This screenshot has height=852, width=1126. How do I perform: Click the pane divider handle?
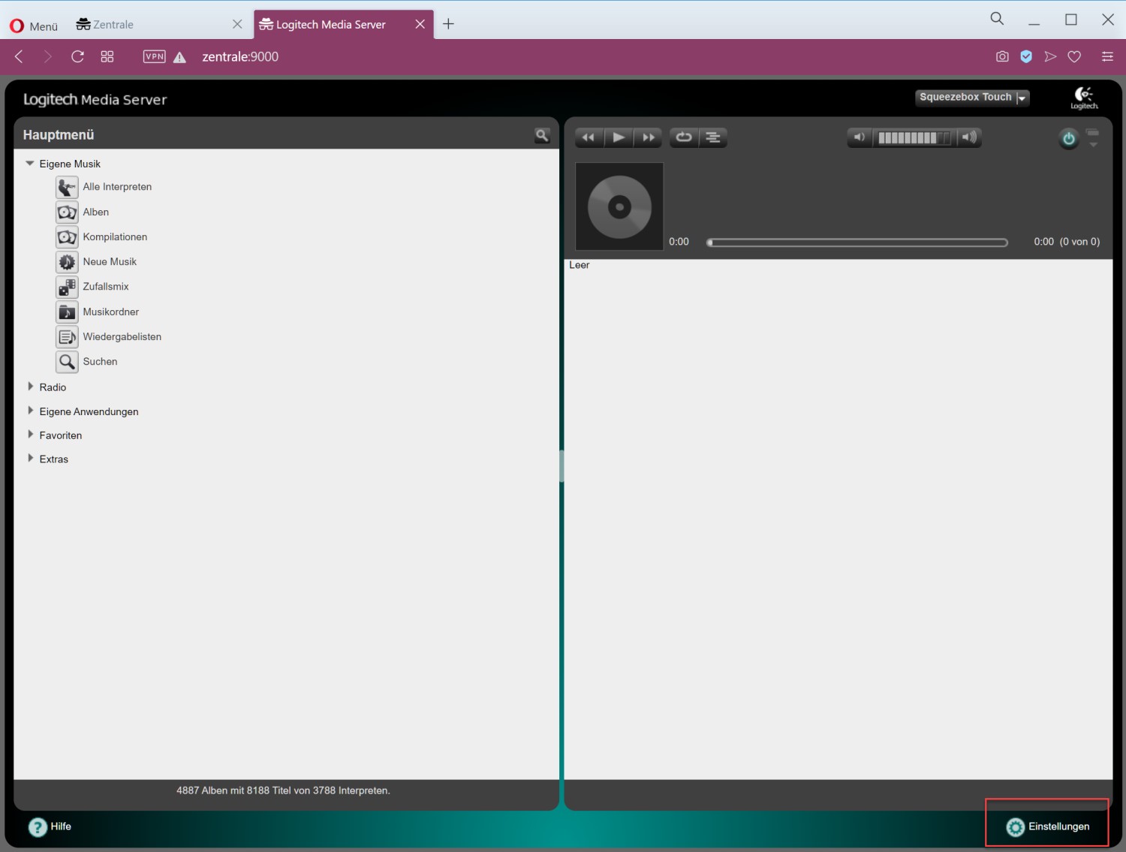click(x=561, y=465)
